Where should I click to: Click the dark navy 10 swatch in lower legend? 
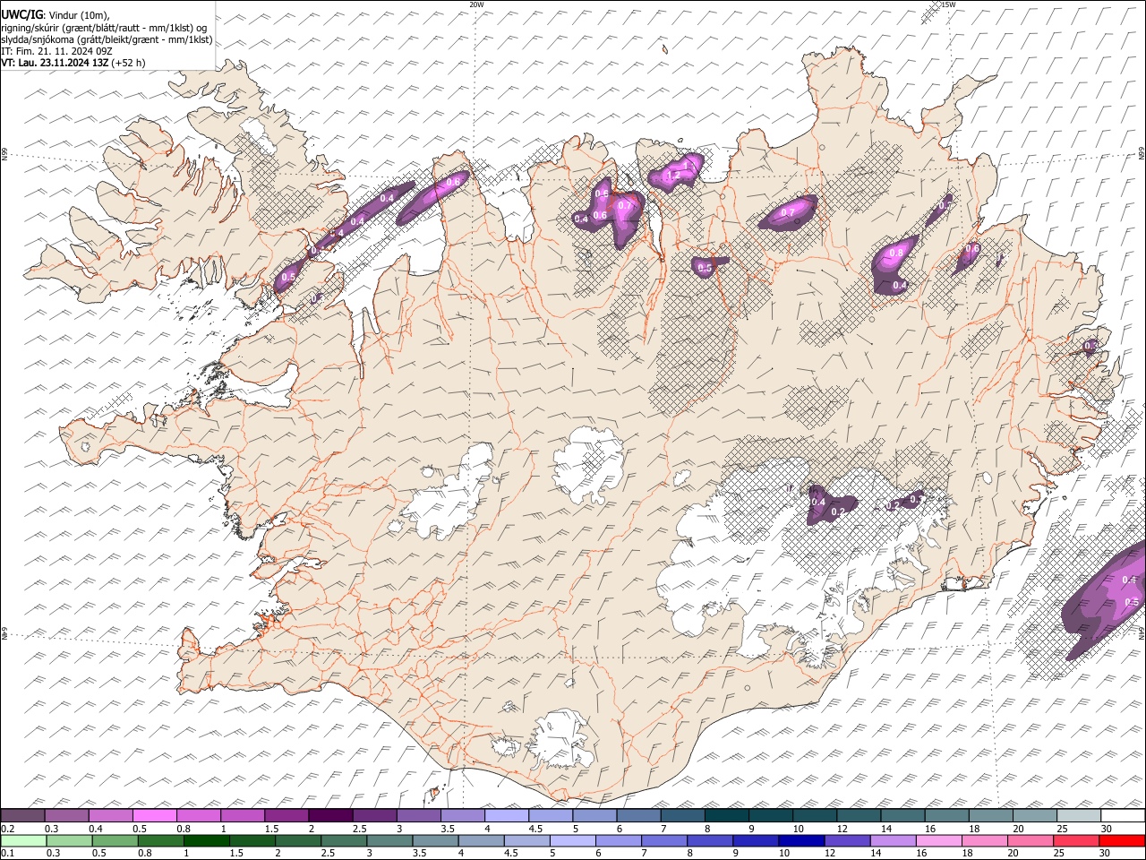(801, 841)
